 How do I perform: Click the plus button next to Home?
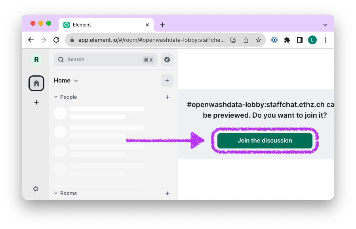tap(167, 81)
